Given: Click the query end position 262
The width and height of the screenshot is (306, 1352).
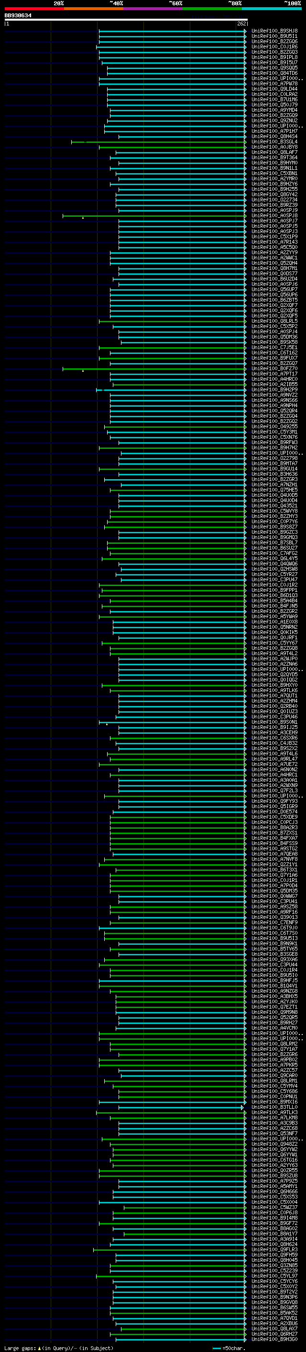Looking at the screenshot, I should point(241,24).
